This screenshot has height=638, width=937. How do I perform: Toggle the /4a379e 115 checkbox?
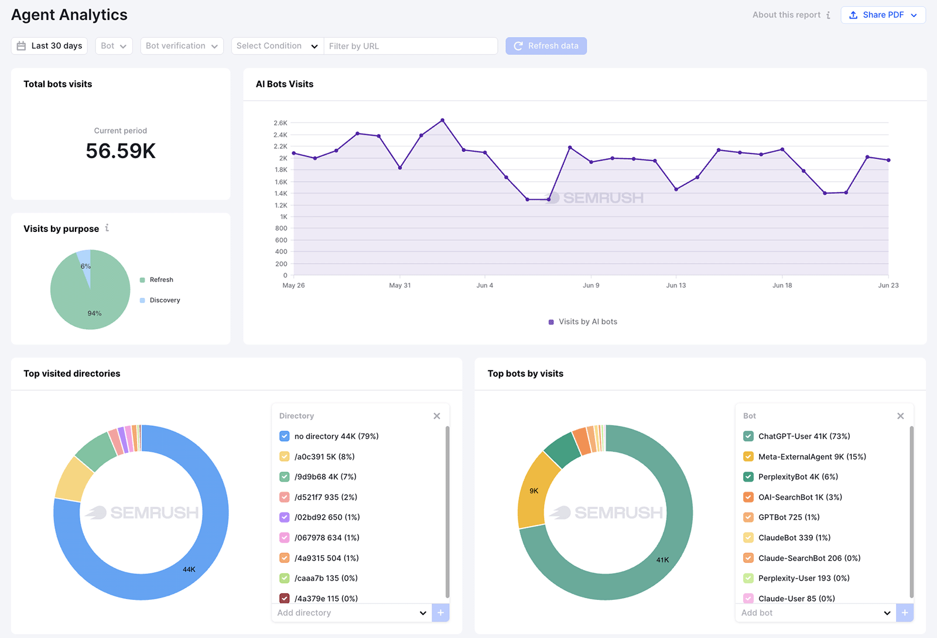pos(285,598)
